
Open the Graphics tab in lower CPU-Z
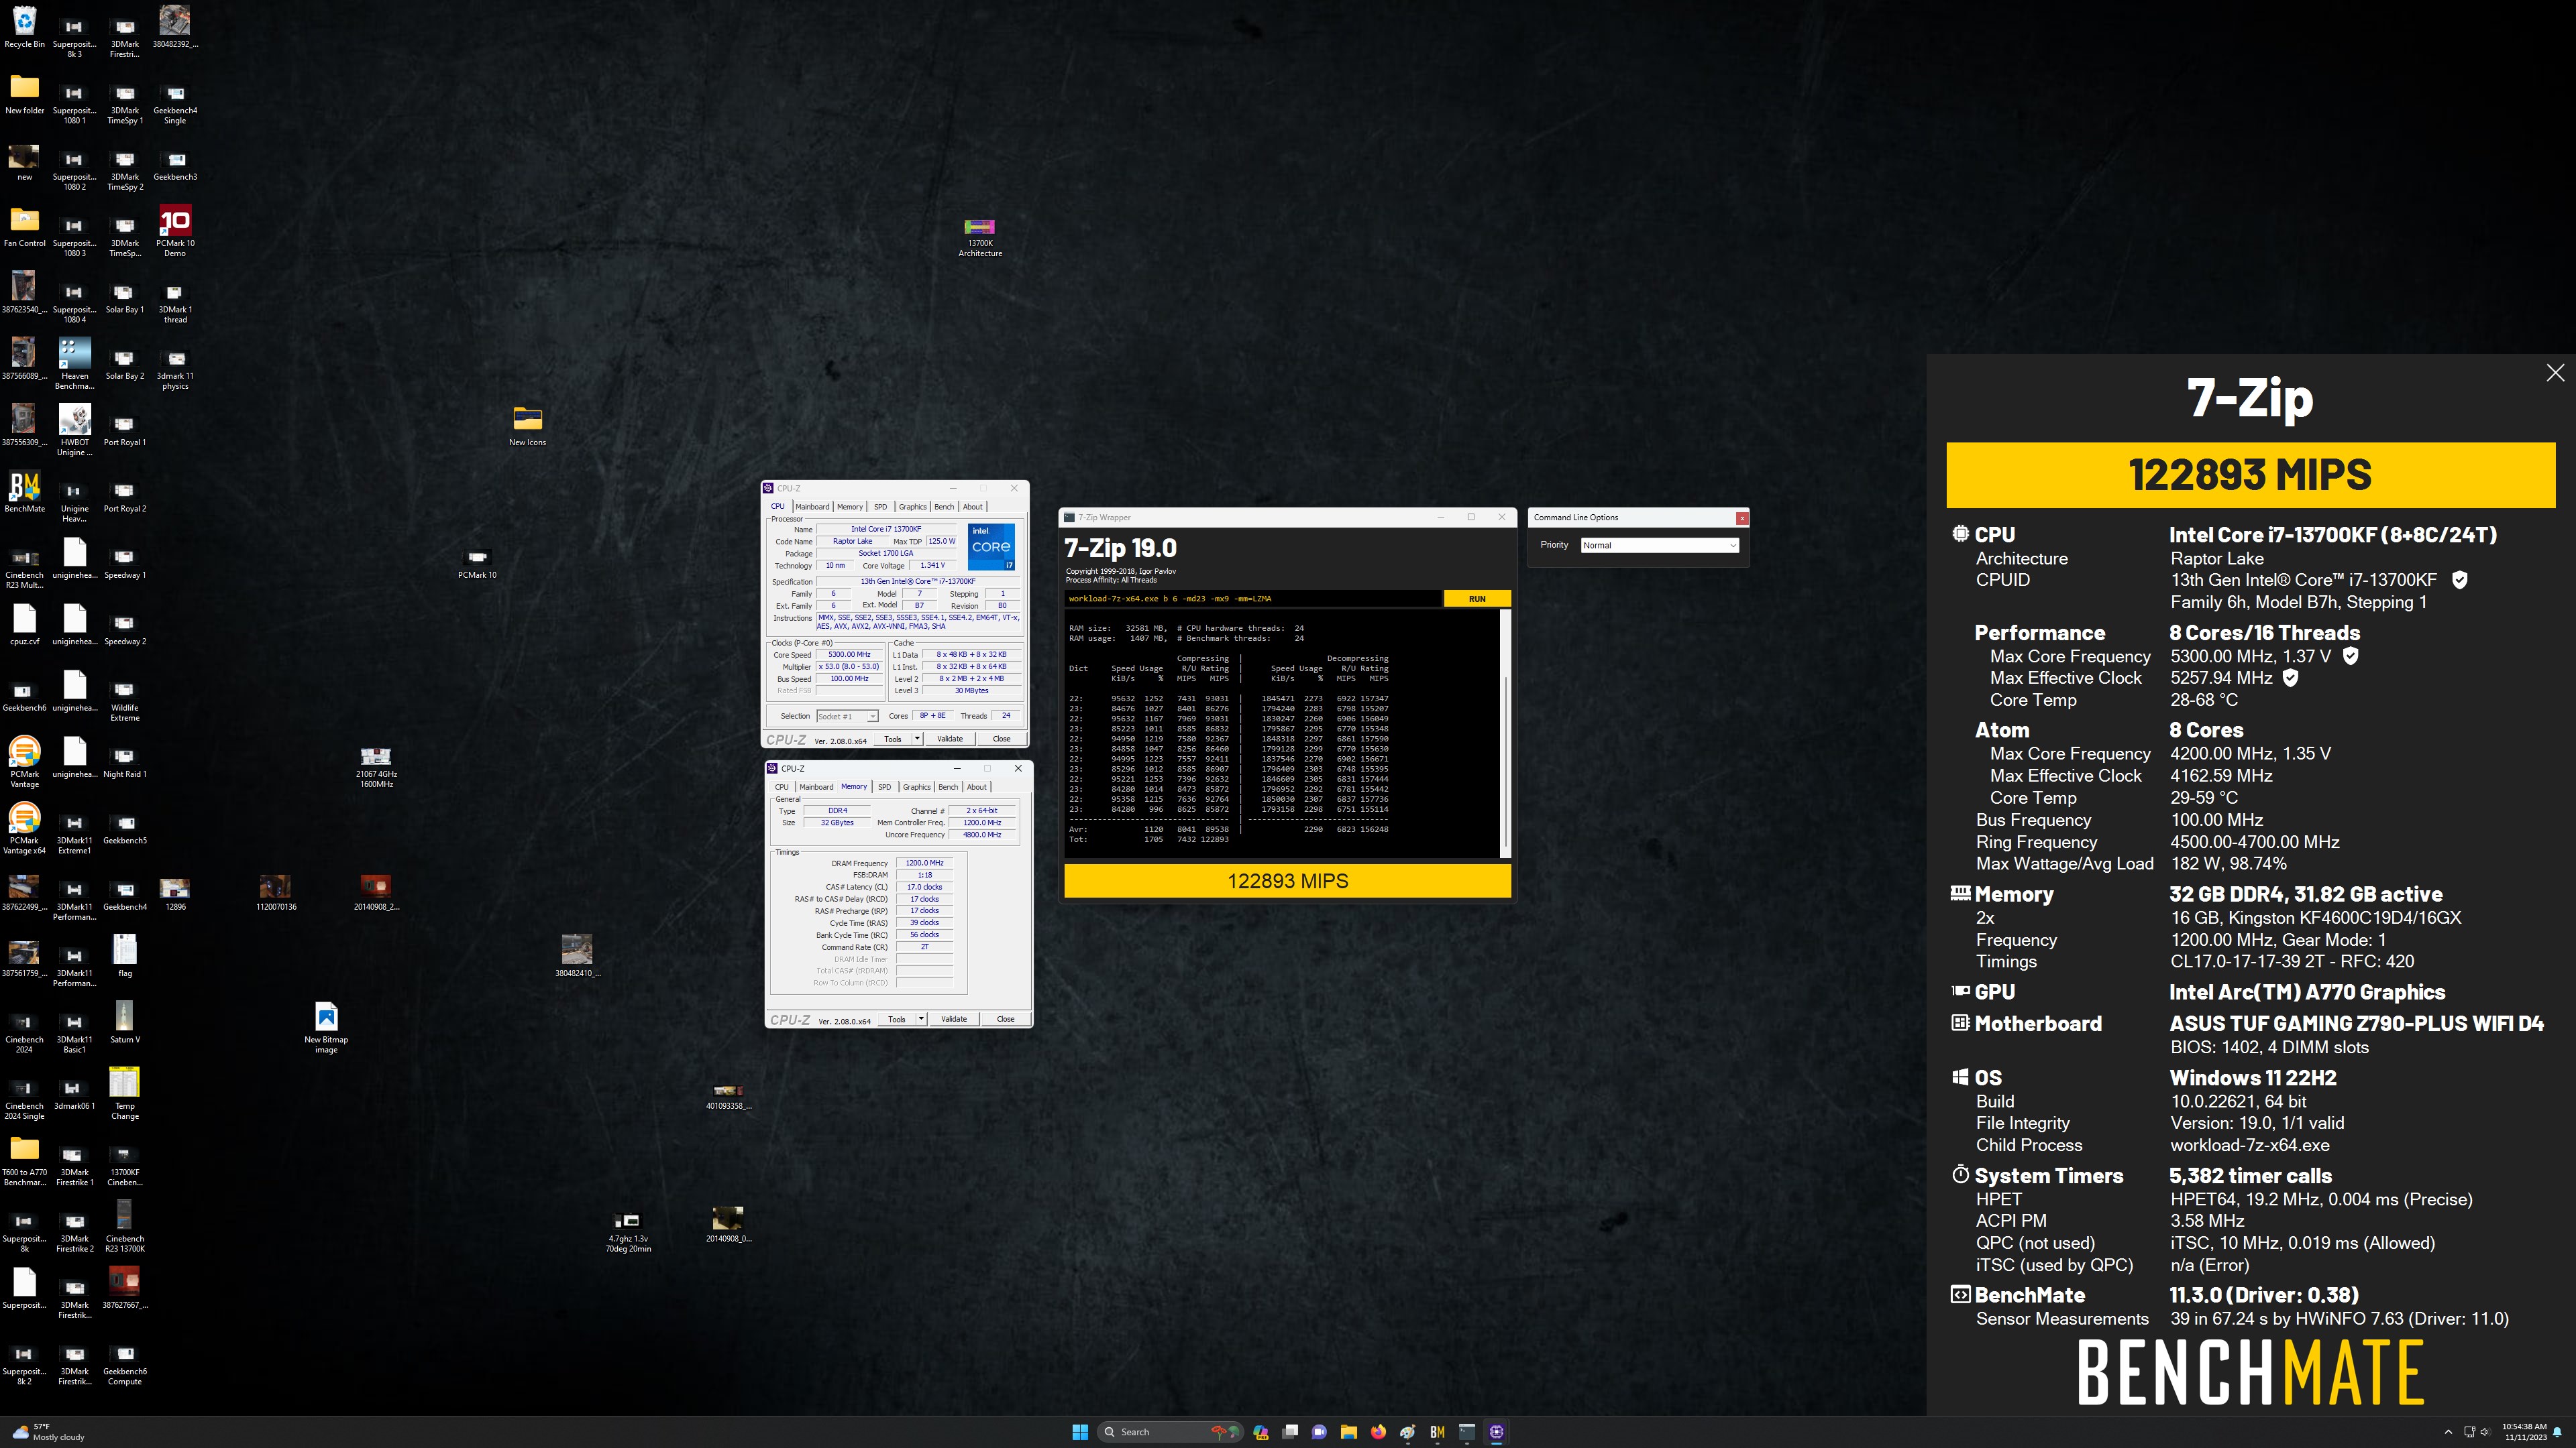click(917, 786)
